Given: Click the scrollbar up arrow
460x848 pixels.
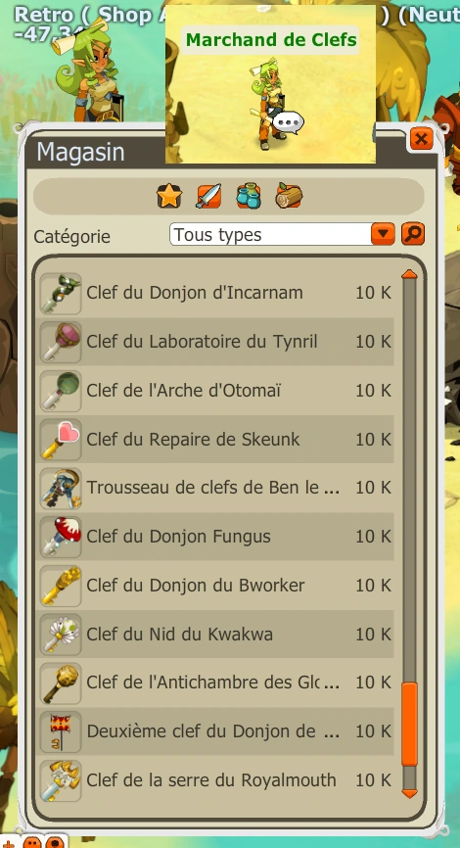Looking at the screenshot, I should 410,274.
